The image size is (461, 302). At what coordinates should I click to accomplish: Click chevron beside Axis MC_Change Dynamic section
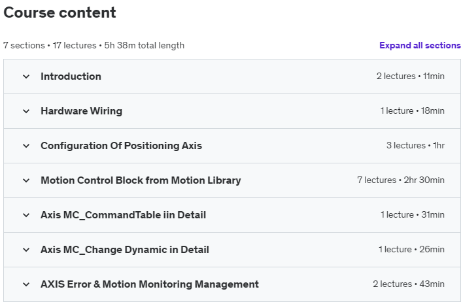(x=26, y=250)
